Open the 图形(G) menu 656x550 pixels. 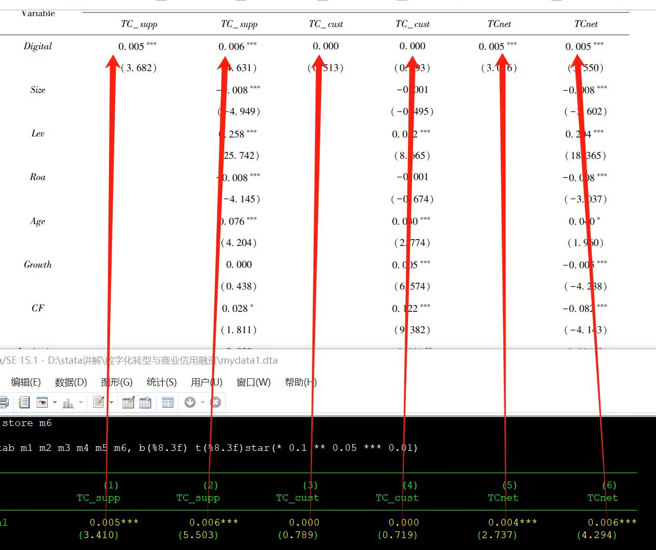117,382
